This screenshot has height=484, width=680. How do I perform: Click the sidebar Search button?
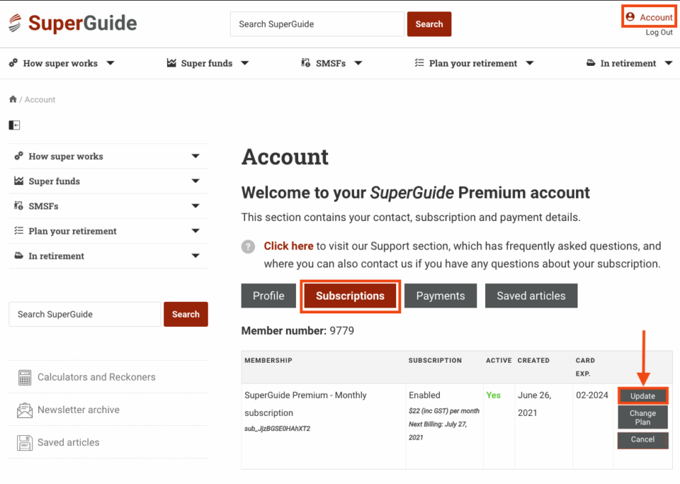pyautogui.click(x=186, y=314)
